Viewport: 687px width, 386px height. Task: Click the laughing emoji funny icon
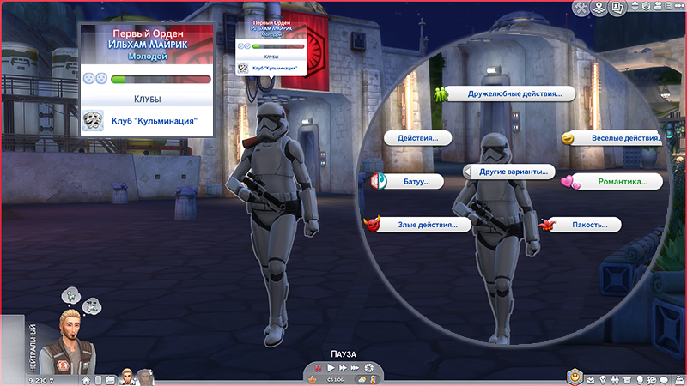click(568, 138)
